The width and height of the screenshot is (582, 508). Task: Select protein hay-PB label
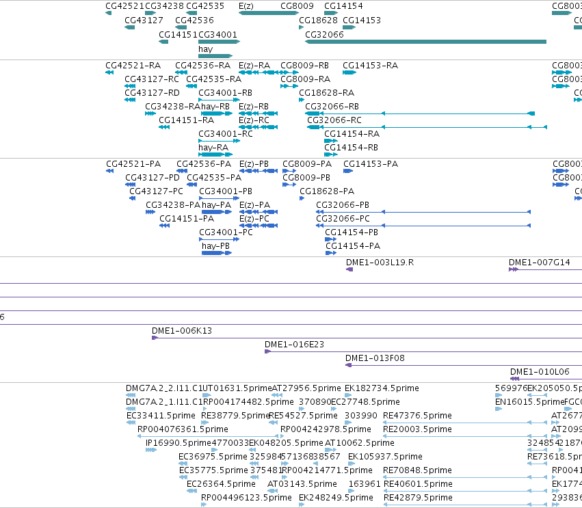(x=215, y=246)
